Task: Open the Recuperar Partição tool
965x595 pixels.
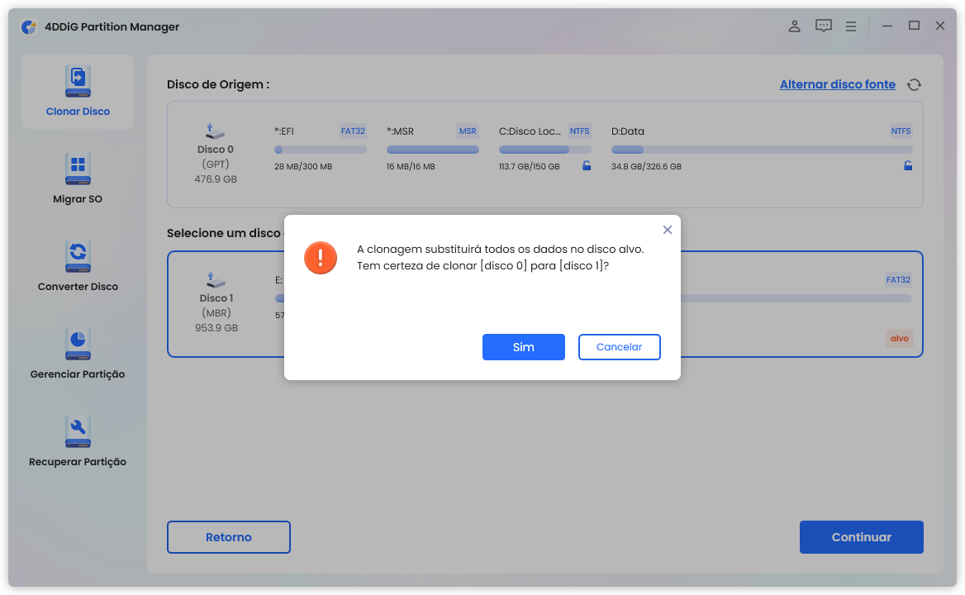Action: (x=78, y=432)
